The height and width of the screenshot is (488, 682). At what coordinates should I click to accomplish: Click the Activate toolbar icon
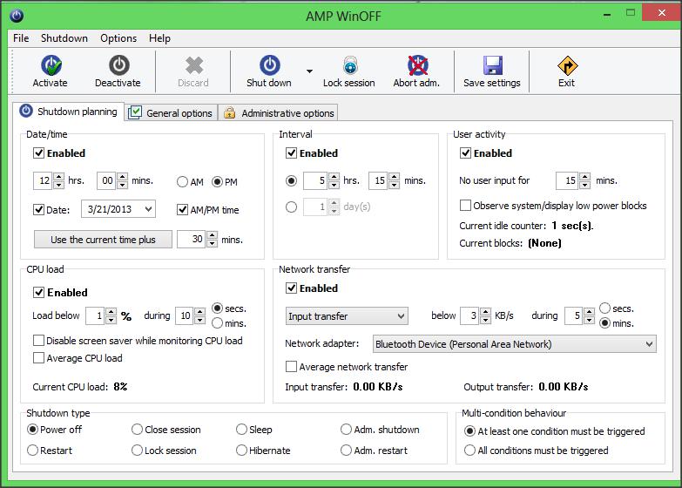51,65
